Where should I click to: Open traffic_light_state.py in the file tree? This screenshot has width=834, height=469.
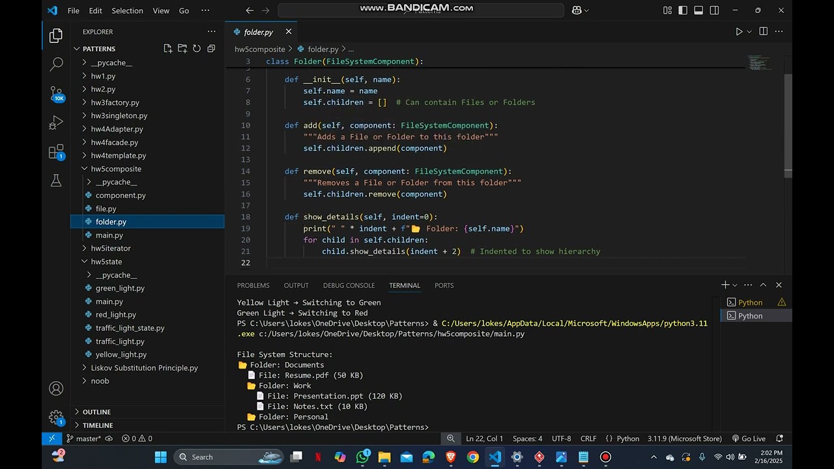point(130,328)
